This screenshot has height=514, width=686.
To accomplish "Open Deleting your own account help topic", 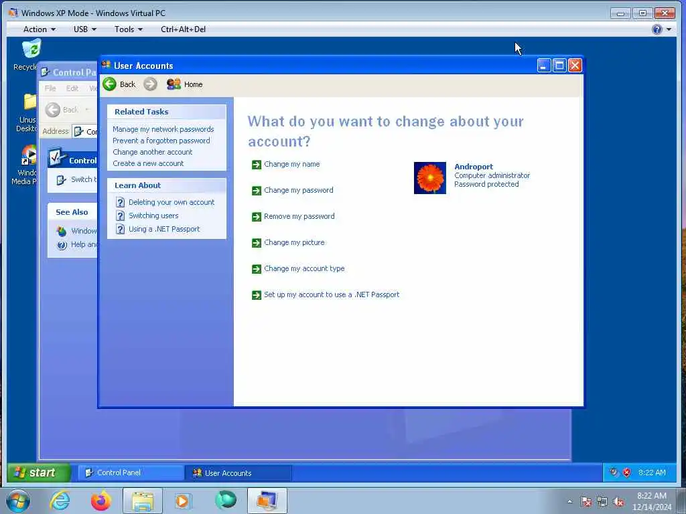I will click(x=171, y=202).
